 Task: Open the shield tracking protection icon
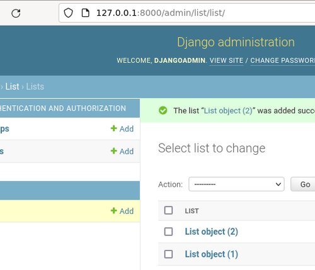[x=68, y=13]
